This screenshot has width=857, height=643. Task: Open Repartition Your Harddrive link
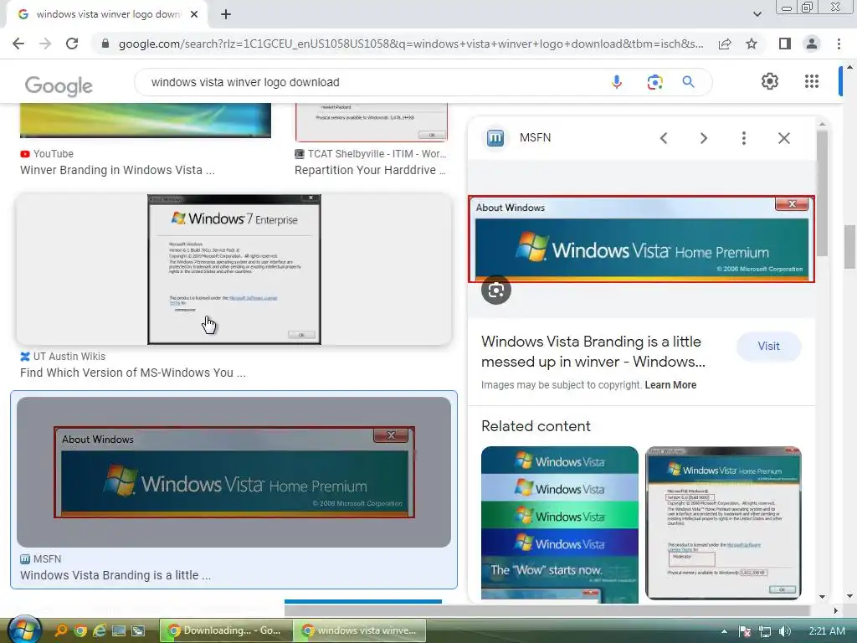coord(370,170)
